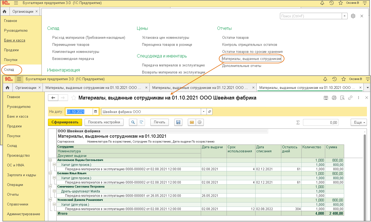
Task: Open notifications bell in back window
Action: point(322,3)
